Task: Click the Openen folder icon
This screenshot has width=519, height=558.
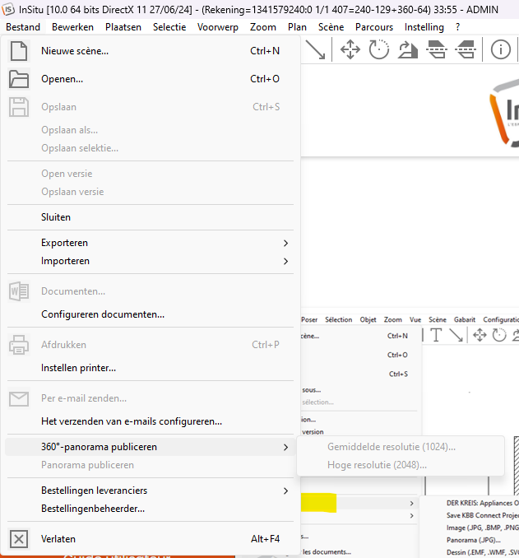Action: point(18,79)
